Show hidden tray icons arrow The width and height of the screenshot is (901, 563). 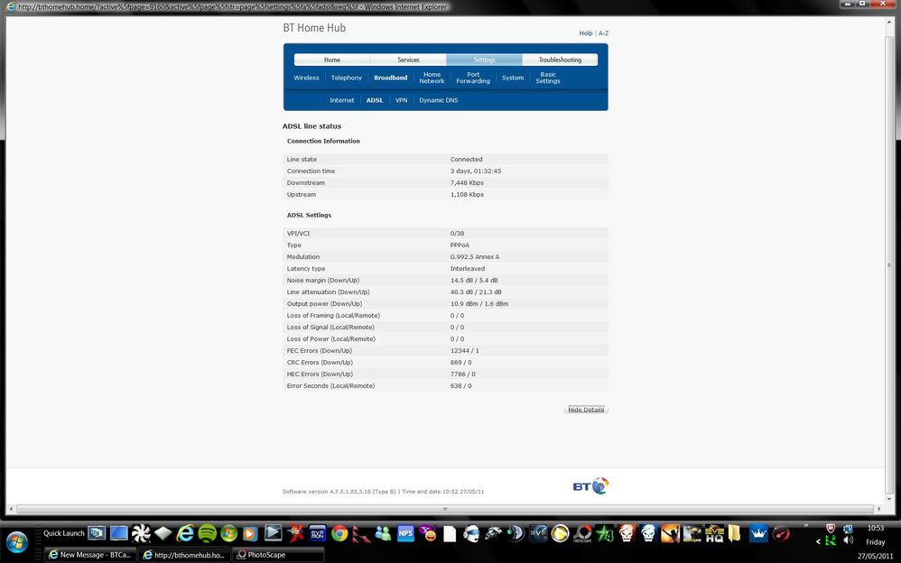point(818,541)
